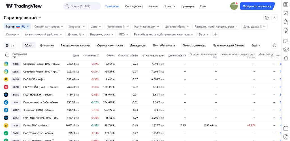Screen dimensions: 290x141
Task: Open hotlists flame icon in sidebar
Action: 286,21
